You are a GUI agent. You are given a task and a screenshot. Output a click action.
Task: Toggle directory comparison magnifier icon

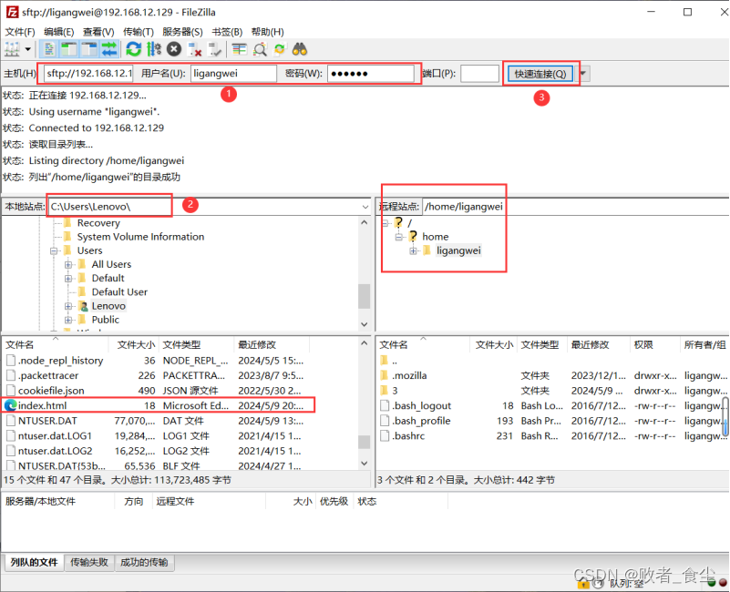pos(260,49)
